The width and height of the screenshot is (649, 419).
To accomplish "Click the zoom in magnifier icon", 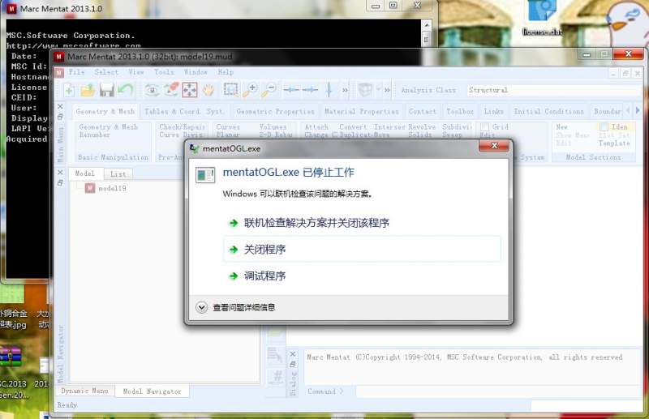I will coord(250,90).
